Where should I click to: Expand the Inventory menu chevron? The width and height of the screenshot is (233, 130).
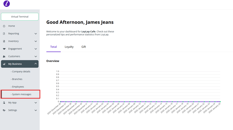[36, 41]
